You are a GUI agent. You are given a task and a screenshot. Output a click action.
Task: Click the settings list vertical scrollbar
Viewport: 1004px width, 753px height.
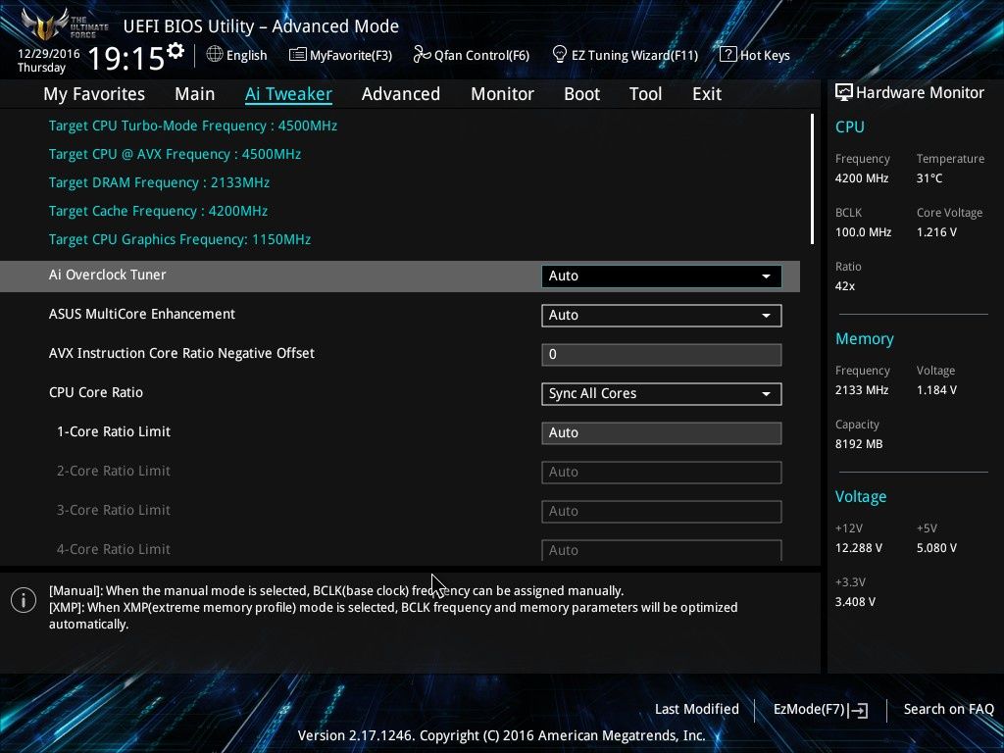coord(812,179)
